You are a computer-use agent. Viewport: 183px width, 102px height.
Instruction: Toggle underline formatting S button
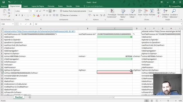(x=22, y=15)
